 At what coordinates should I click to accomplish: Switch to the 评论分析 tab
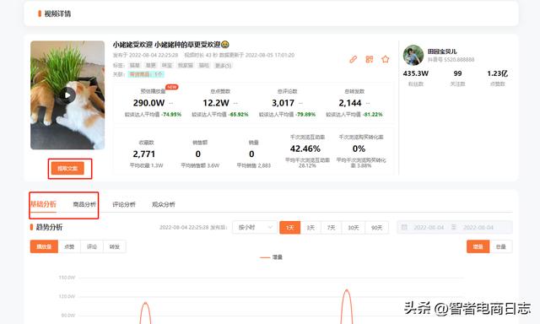124,204
